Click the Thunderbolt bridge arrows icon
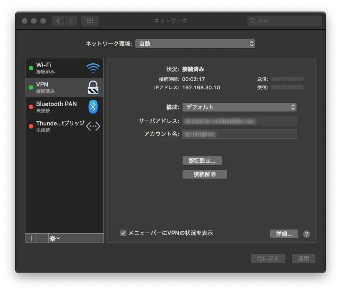341x292 pixels. 93,126
